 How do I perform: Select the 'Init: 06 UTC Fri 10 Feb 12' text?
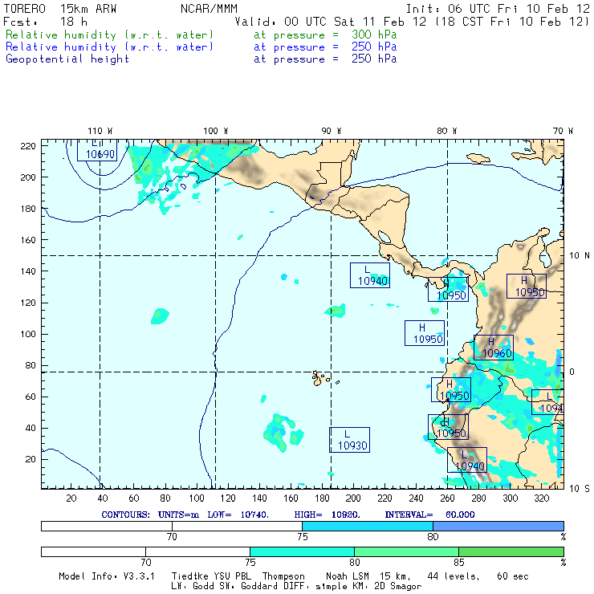pos(498,9)
